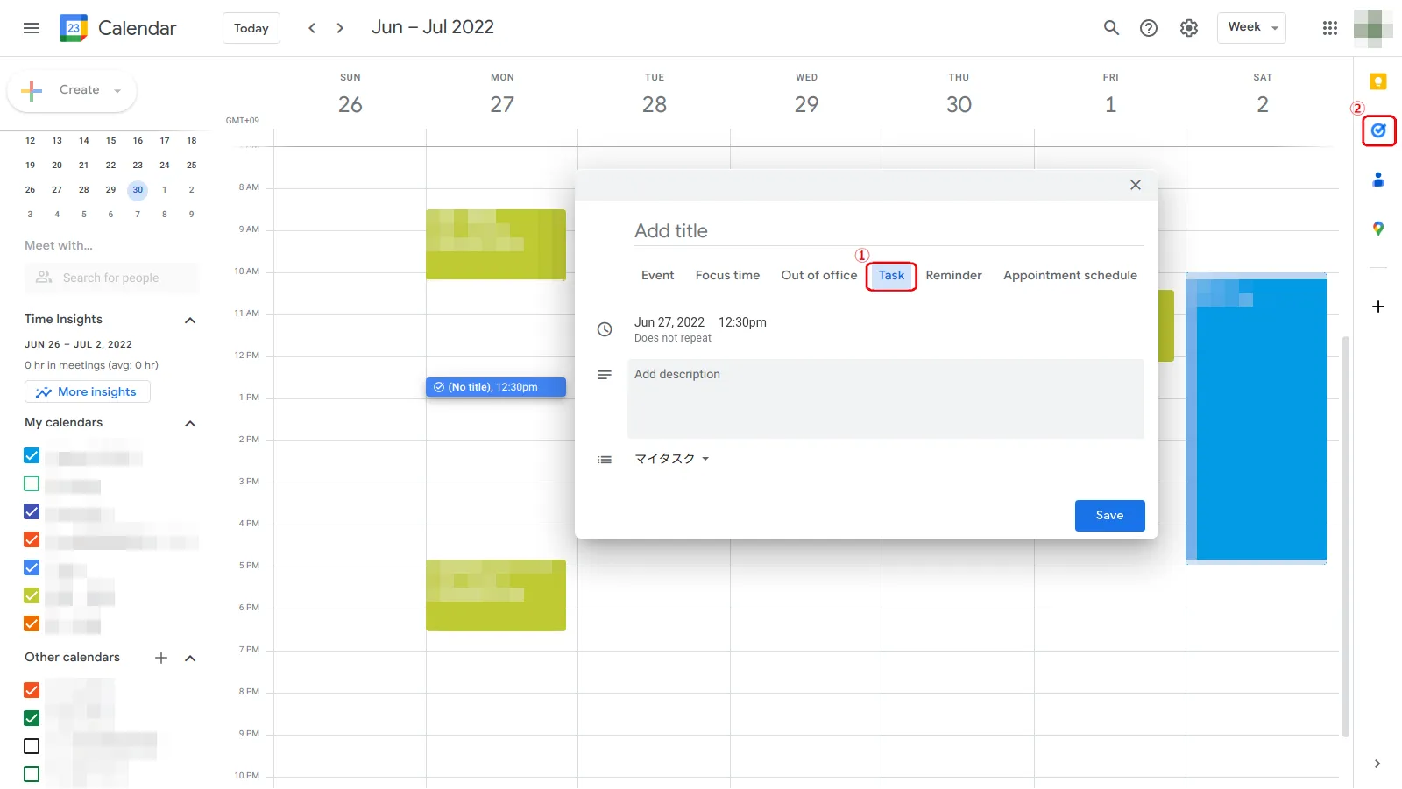Open Google Tasks from the side panel
Viewport: 1402px width, 789px height.
(x=1377, y=130)
